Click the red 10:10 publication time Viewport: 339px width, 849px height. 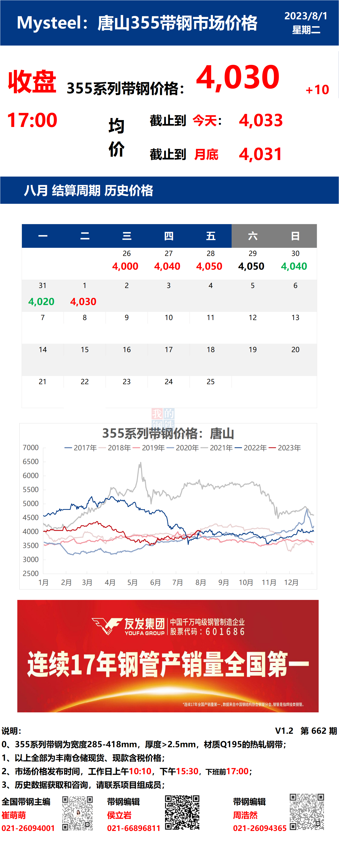140,771
